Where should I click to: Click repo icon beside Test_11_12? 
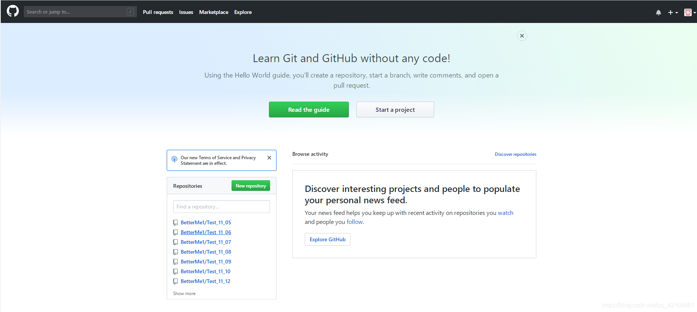tap(175, 281)
